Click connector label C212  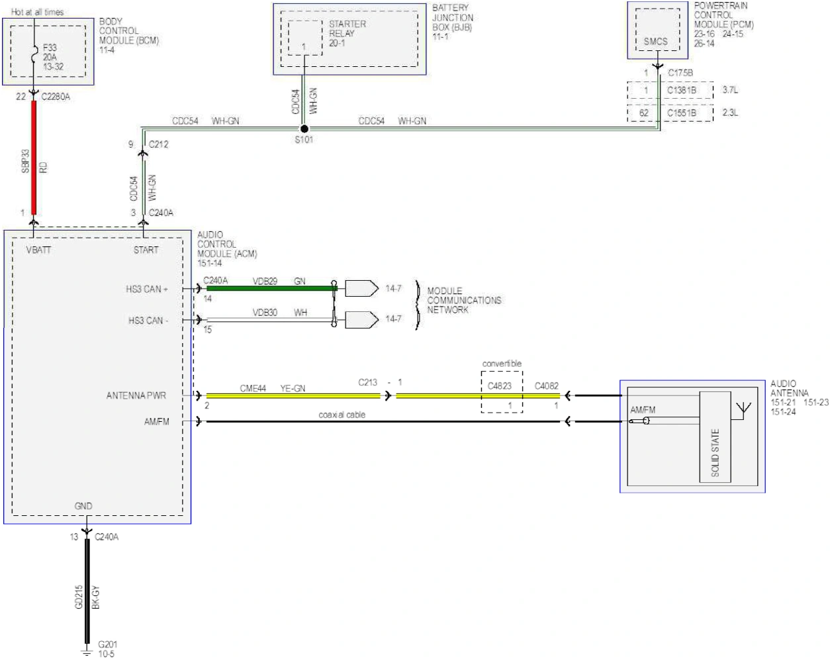(x=159, y=144)
